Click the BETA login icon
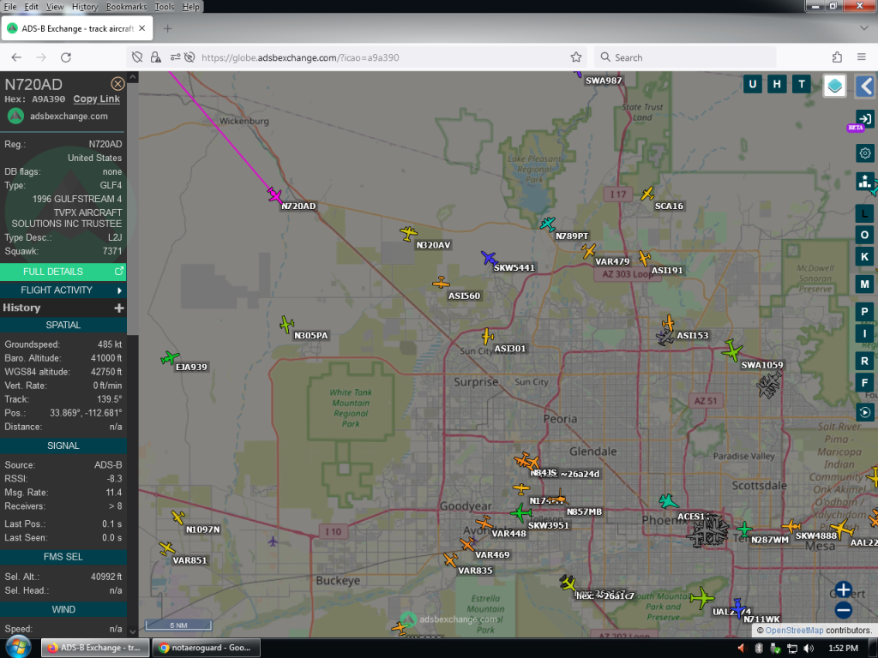Image resolution: width=878 pixels, height=658 pixels. coord(864,119)
